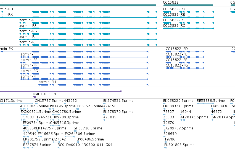Click the GH09780.3prime label

click(x=64, y=117)
